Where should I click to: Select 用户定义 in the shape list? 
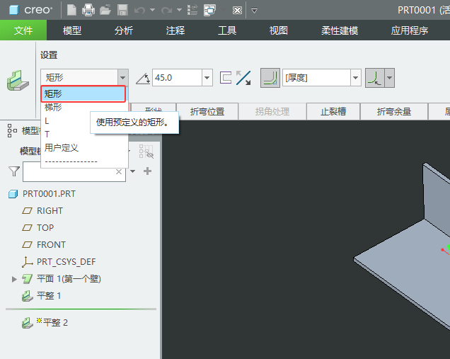tap(62, 147)
